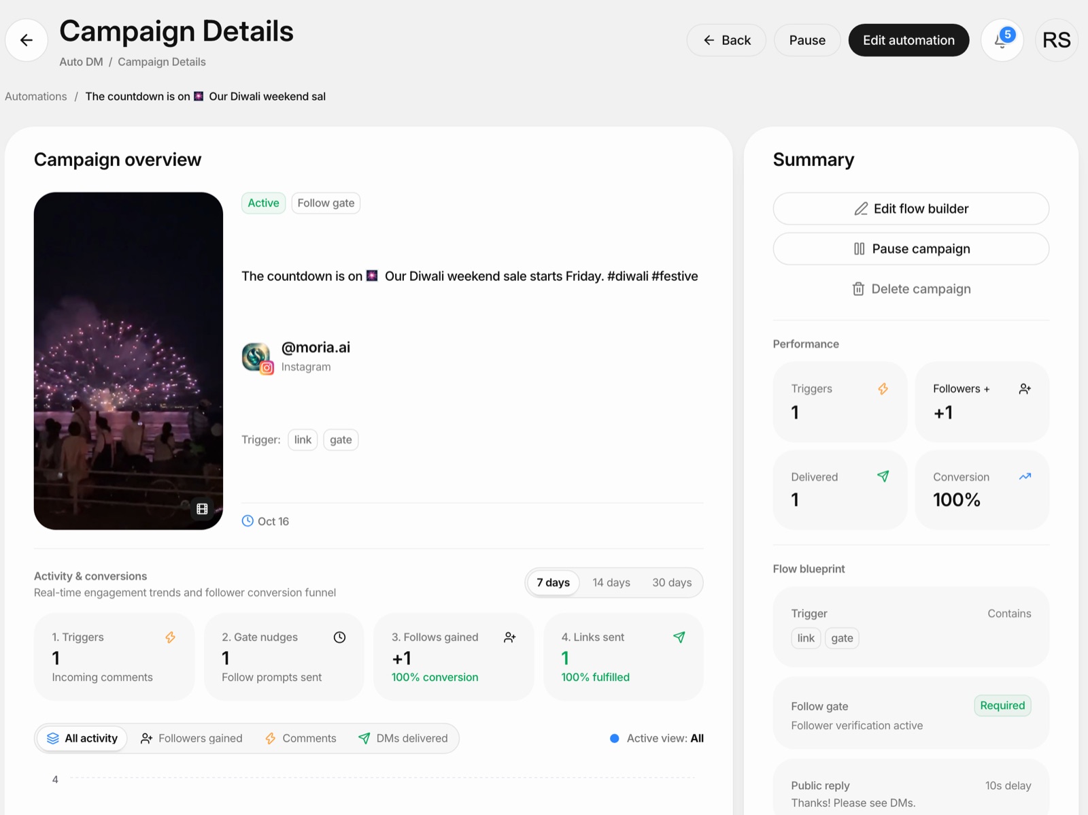
Task: Click the fireworks emoji in the caption
Action: click(x=372, y=276)
